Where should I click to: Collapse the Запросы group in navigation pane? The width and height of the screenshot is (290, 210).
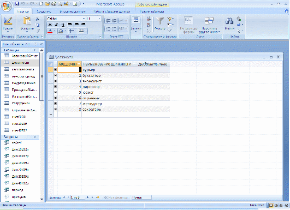(x=34, y=137)
